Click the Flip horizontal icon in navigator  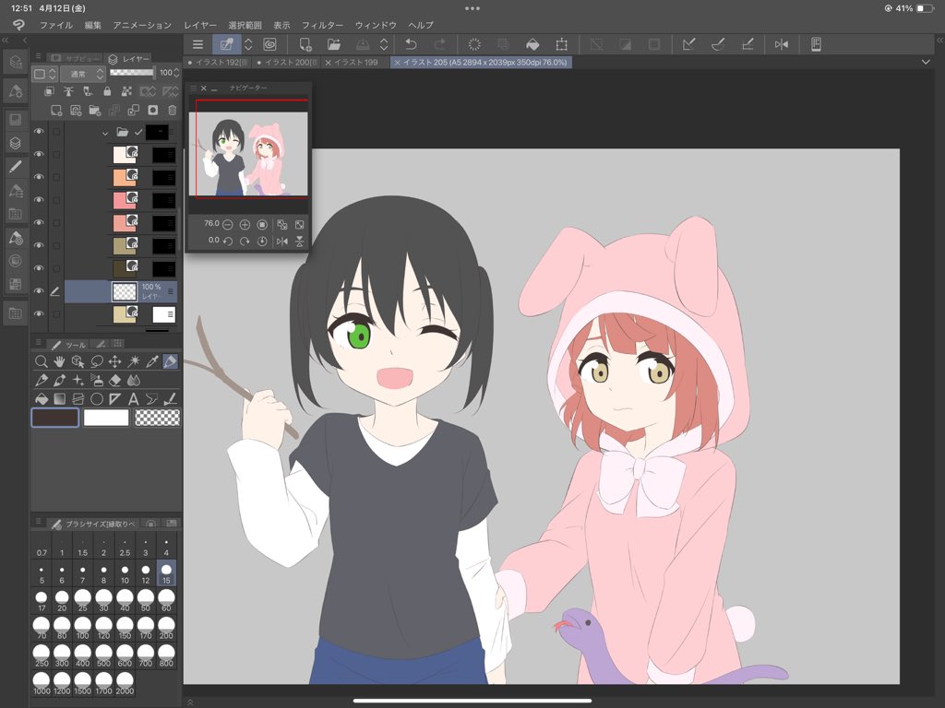click(281, 241)
